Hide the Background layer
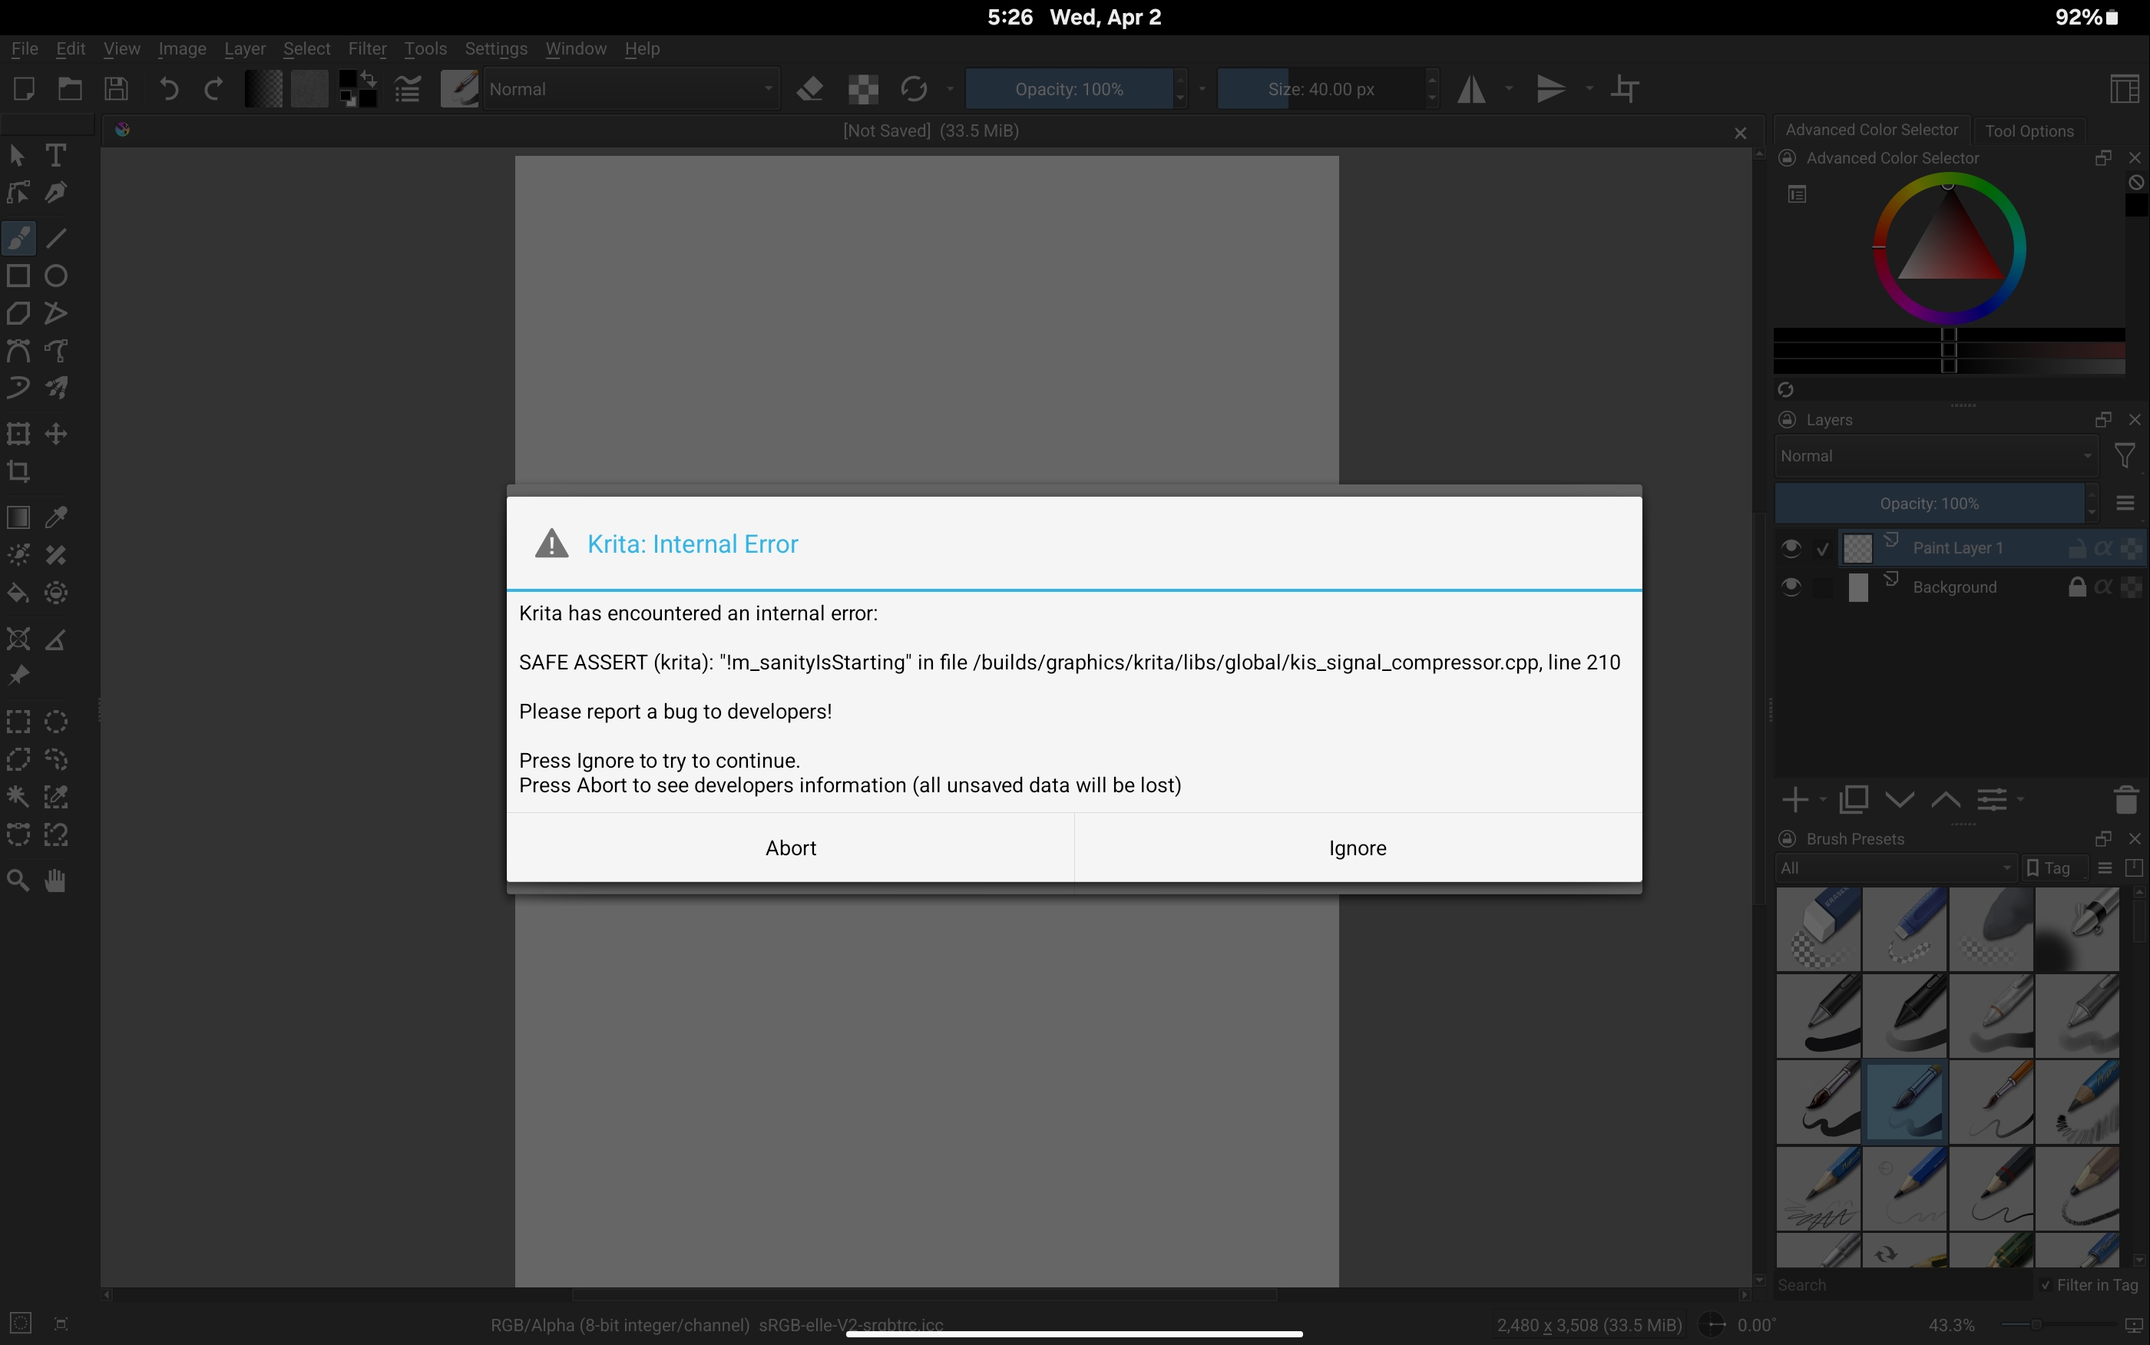 (x=1792, y=587)
